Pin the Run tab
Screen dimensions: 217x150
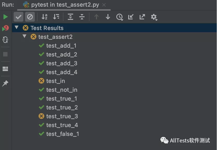[5, 83]
